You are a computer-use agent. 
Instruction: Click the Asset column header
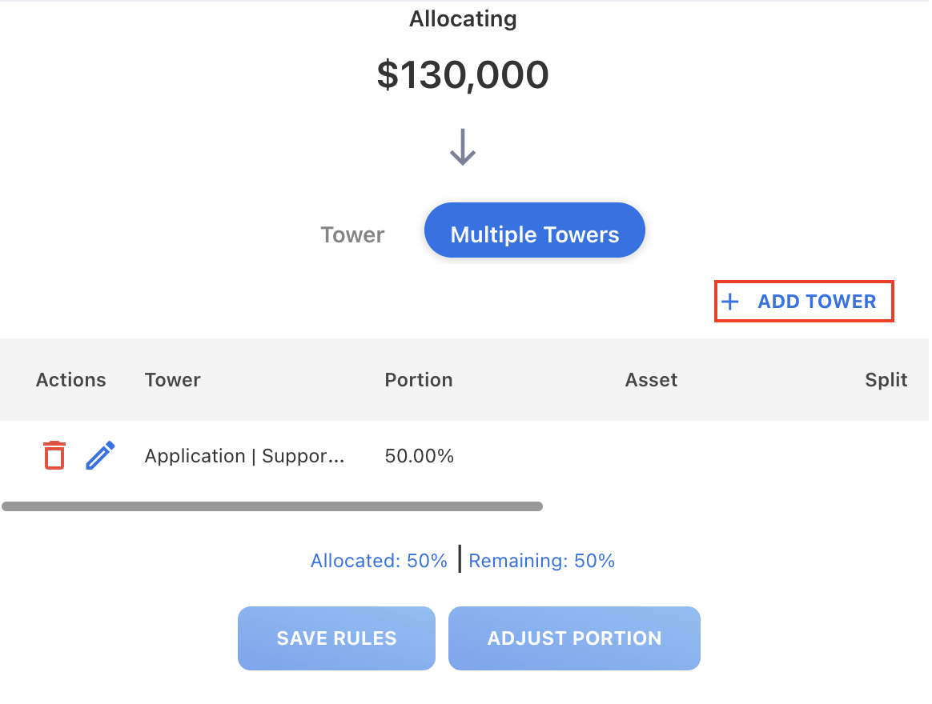[x=651, y=380]
